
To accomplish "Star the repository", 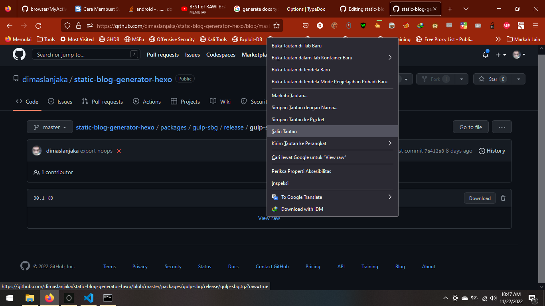I will point(493,79).
